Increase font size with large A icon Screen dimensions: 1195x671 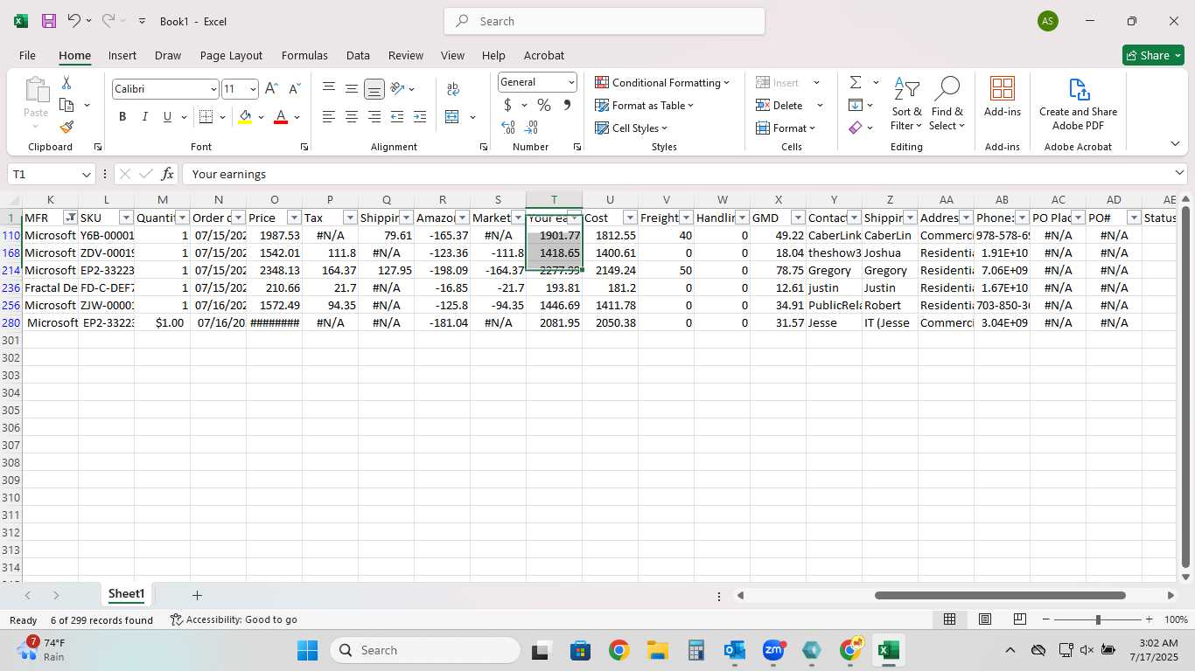271,89
